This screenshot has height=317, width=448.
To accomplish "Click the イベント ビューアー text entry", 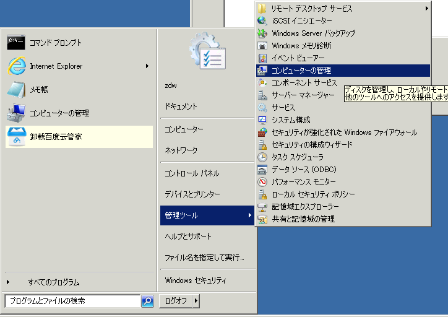I will coord(298,58).
